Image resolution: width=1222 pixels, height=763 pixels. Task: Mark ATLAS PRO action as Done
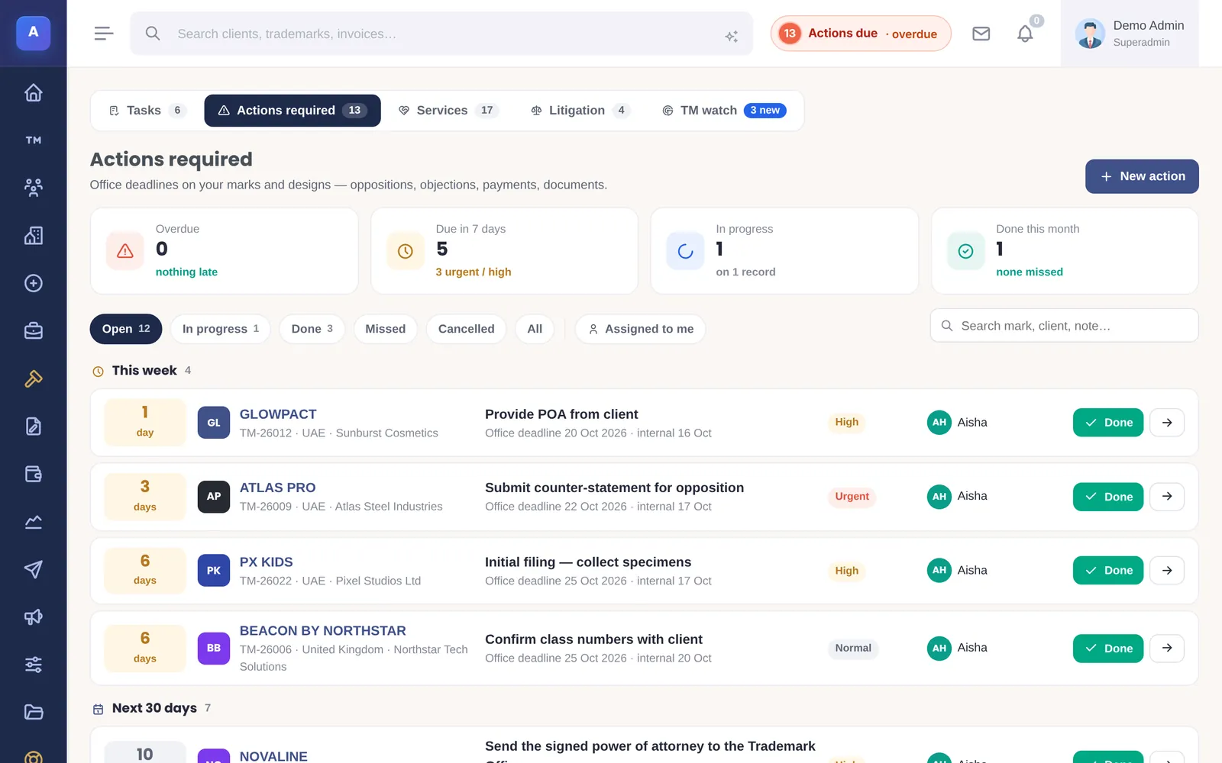click(1108, 497)
